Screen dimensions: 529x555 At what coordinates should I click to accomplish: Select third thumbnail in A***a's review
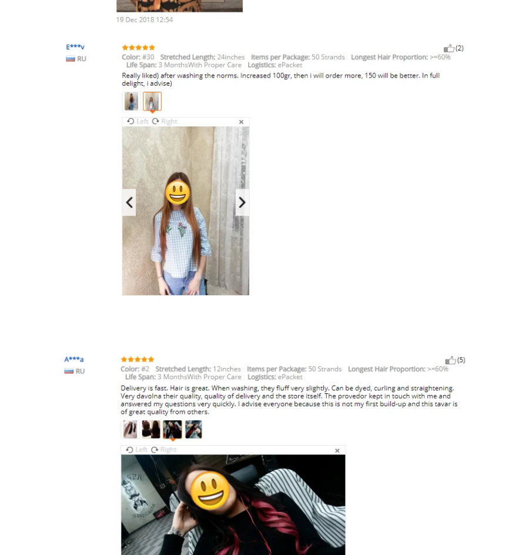pyautogui.click(x=172, y=429)
